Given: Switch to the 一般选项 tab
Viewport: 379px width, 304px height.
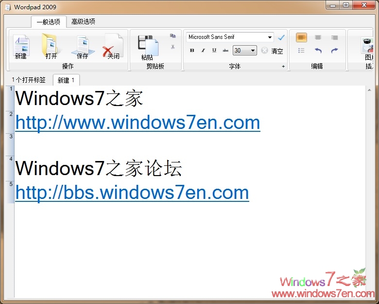Looking at the screenshot, I should [x=49, y=22].
